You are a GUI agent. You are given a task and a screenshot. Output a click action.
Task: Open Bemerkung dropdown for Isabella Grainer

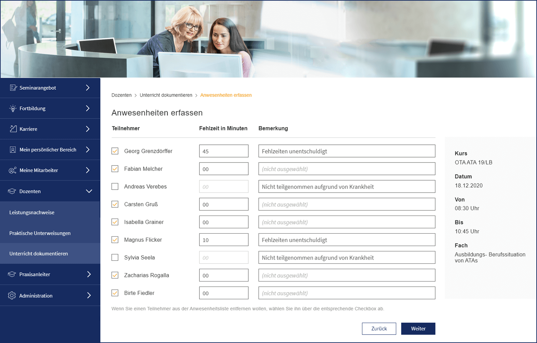tap(347, 222)
